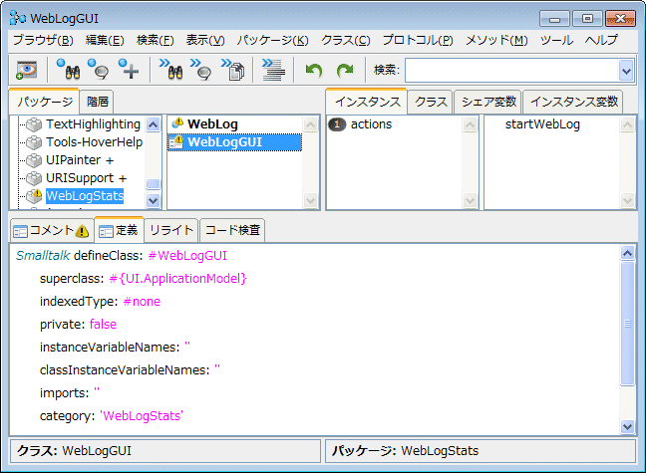Viewport: 646px width, 473px height.
Task: Switch to the シェア変数 tab
Action: tap(485, 102)
